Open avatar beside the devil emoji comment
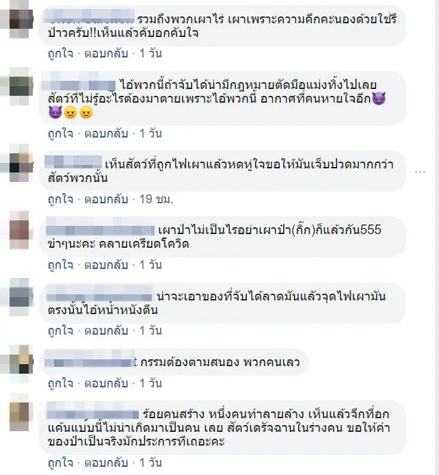 pyautogui.click(x=19, y=86)
